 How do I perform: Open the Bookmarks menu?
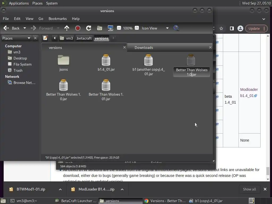[x=58, y=19]
